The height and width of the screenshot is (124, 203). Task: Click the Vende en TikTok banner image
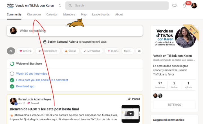tap(174, 37)
